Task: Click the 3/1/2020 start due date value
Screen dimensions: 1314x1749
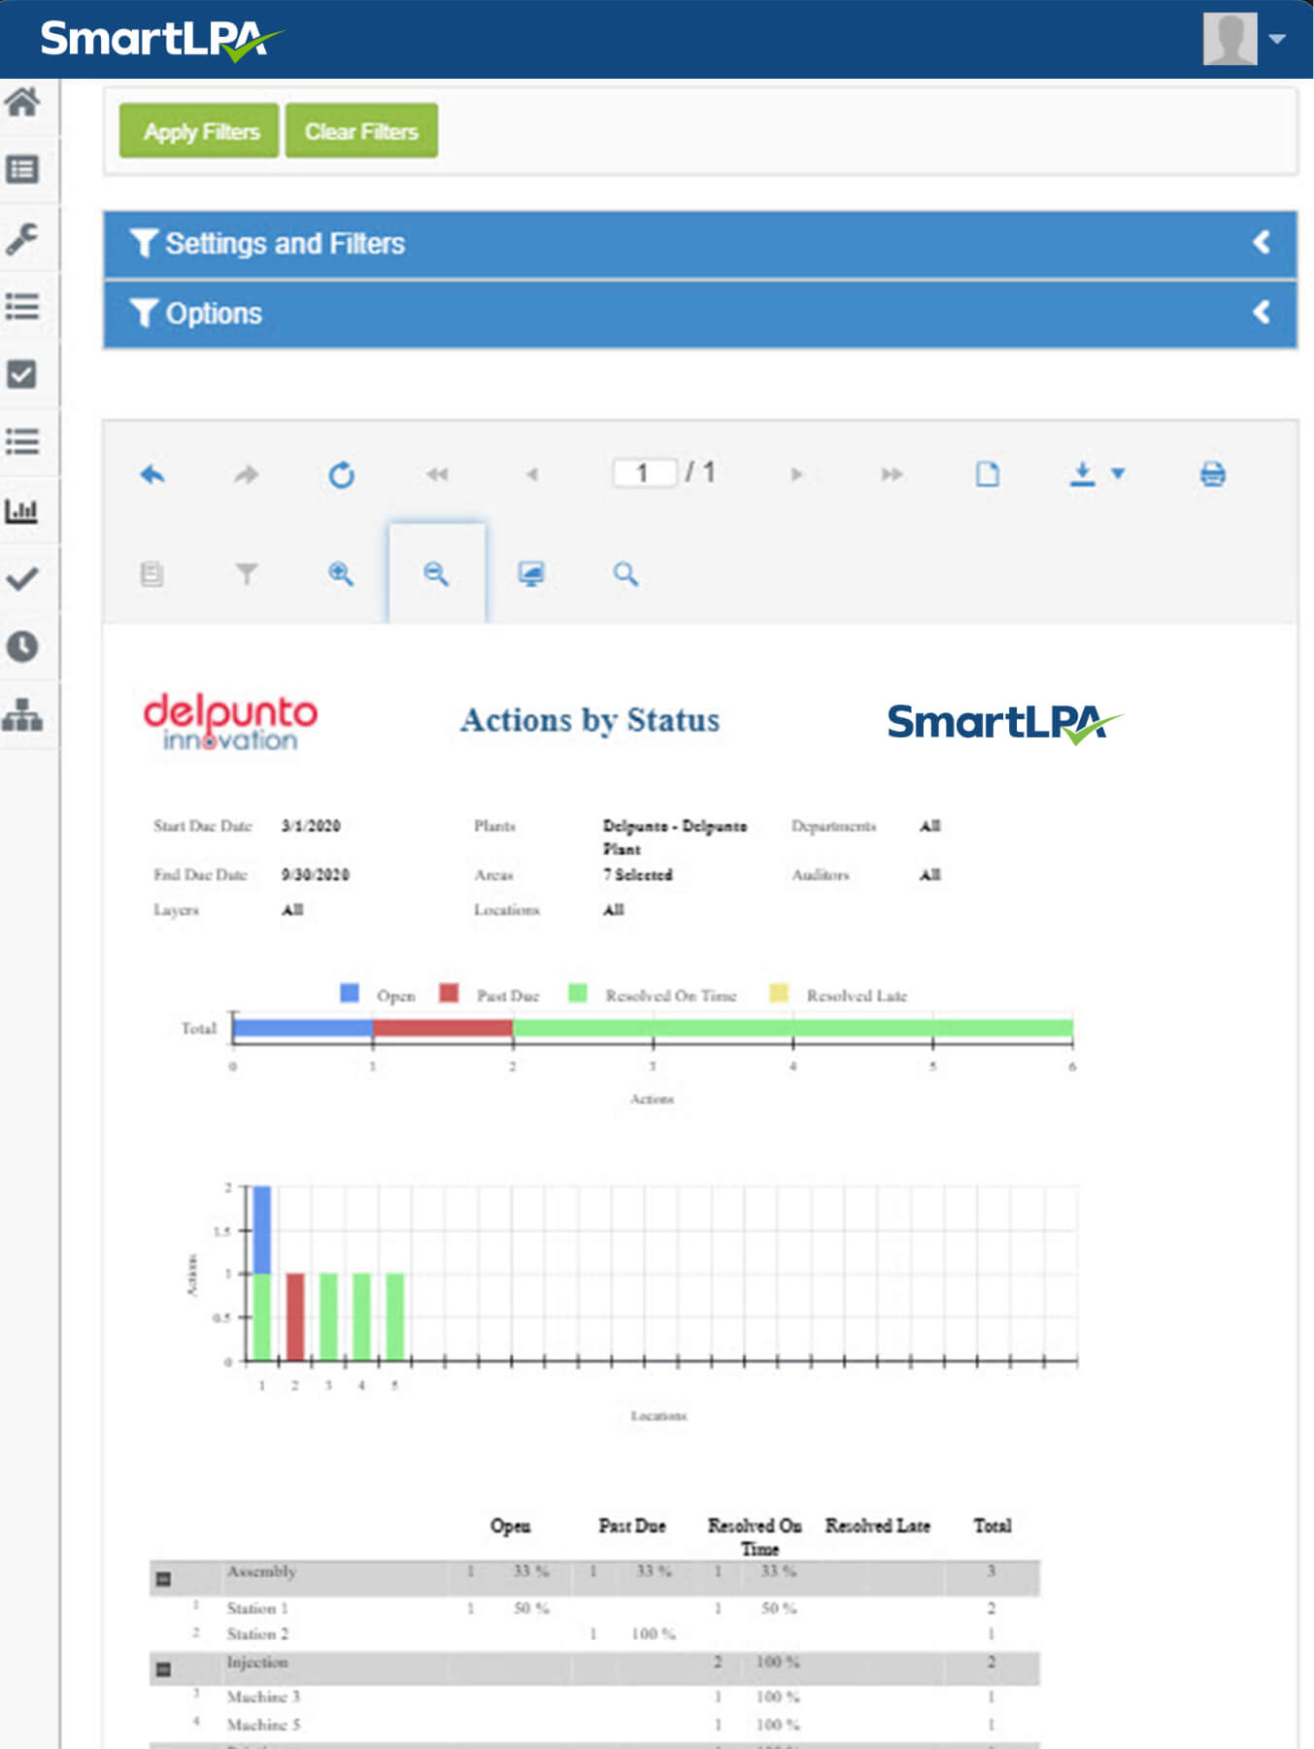Action: (x=311, y=826)
